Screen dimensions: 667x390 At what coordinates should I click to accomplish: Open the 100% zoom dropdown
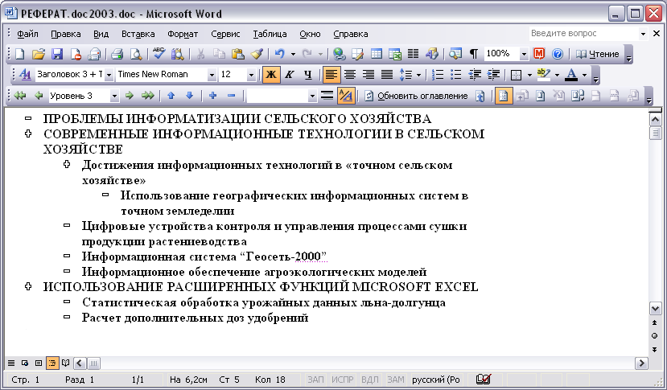524,54
